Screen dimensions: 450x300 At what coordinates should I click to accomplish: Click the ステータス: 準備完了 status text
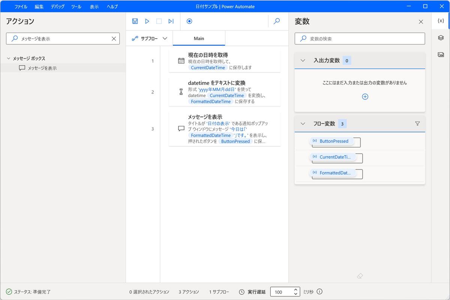point(32,292)
